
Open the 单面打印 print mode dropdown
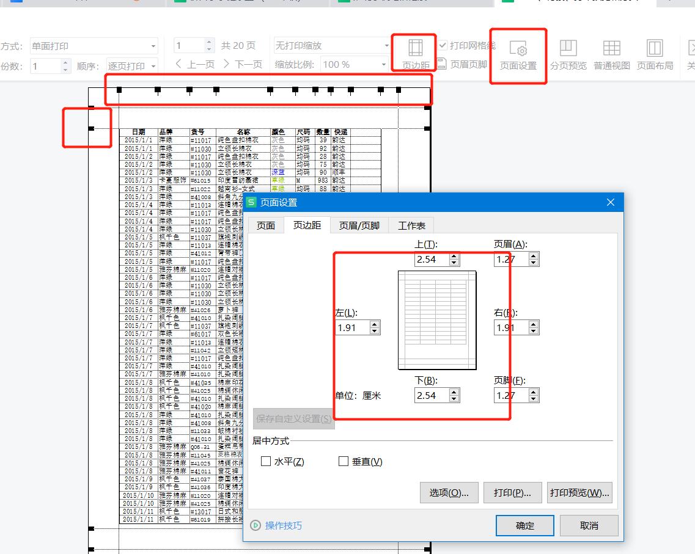click(153, 45)
